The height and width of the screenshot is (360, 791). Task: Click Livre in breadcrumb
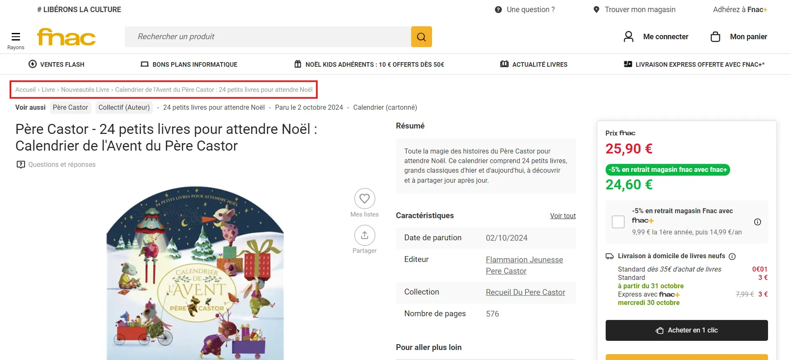coord(48,90)
